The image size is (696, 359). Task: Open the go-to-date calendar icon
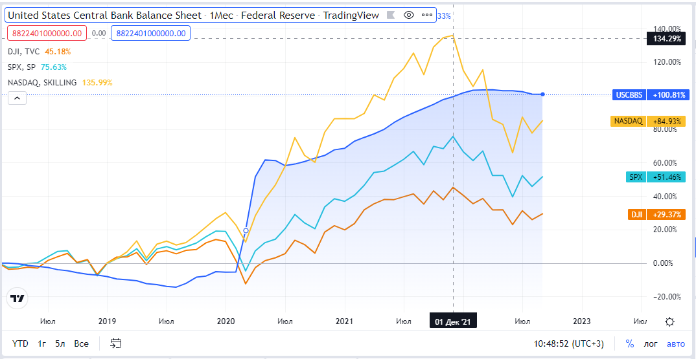click(x=116, y=343)
